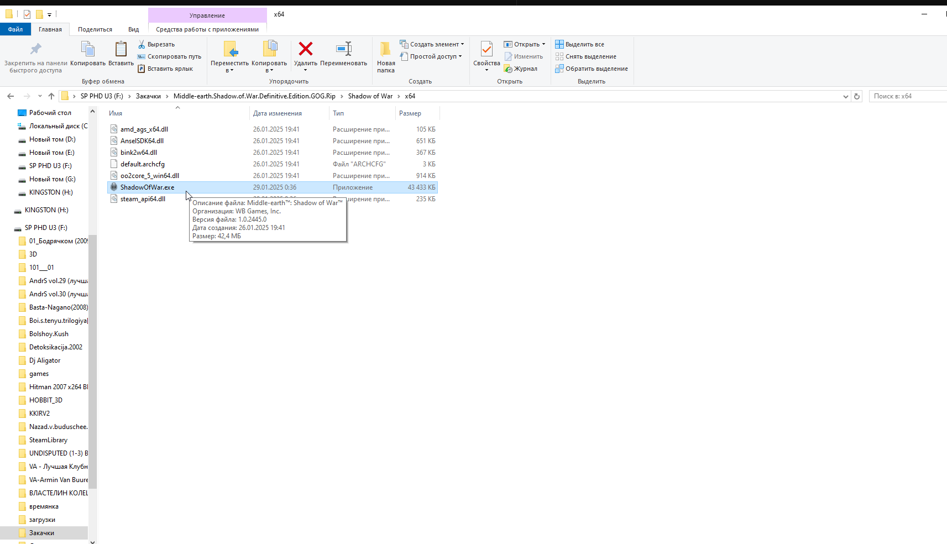947x544 pixels.
Task: Click the Копировать clipboard icon
Action: pos(88,49)
